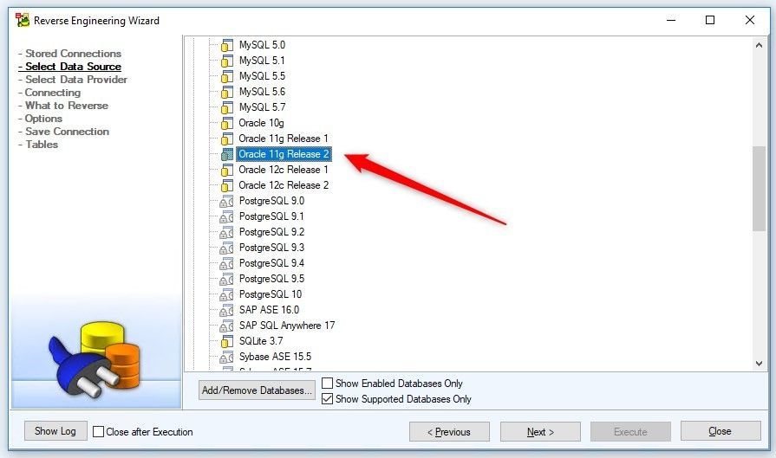
Task: Open the Show Log button
Action: click(x=55, y=431)
